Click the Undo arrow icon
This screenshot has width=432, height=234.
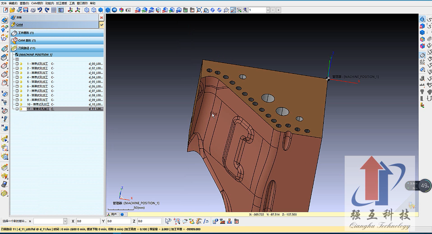click(40, 10)
